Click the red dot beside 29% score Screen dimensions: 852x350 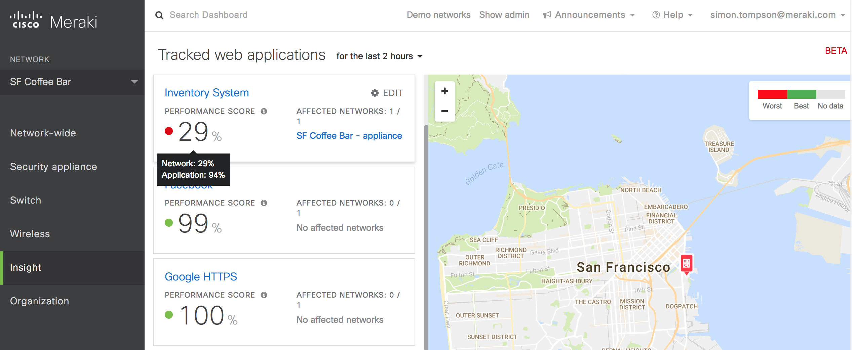[x=169, y=131]
